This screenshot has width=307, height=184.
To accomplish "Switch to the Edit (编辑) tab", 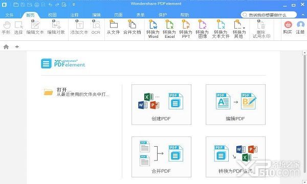I will [x=96, y=15].
